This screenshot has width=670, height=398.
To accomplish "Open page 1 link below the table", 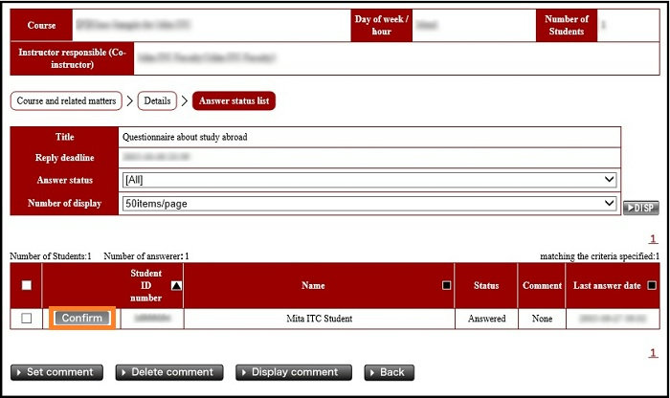I will [653, 353].
